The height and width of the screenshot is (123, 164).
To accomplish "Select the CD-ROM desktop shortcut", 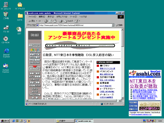I will [5, 40].
